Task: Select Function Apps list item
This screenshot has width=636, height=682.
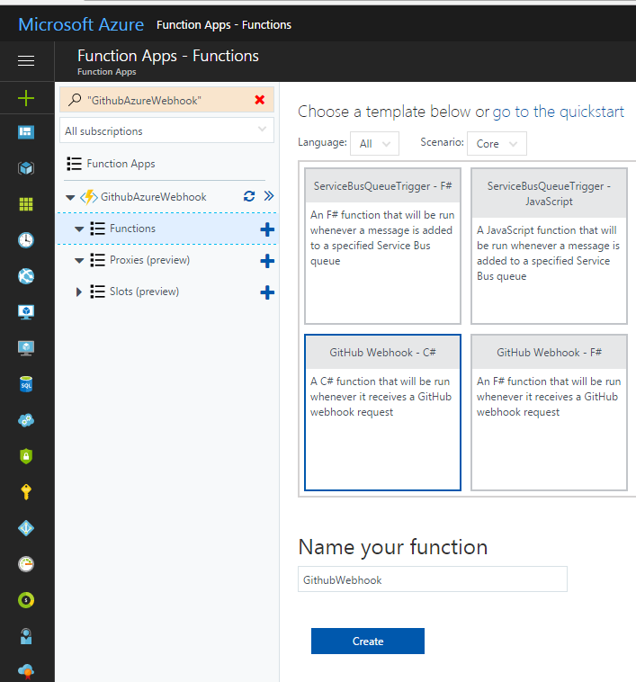Action: pyautogui.click(x=121, y=164)
